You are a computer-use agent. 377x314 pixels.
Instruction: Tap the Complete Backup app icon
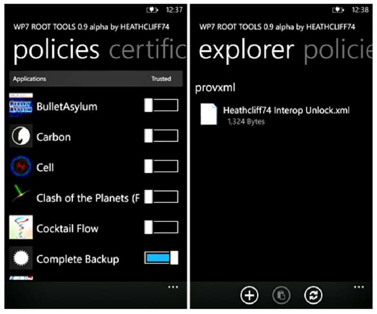[21, 258]
